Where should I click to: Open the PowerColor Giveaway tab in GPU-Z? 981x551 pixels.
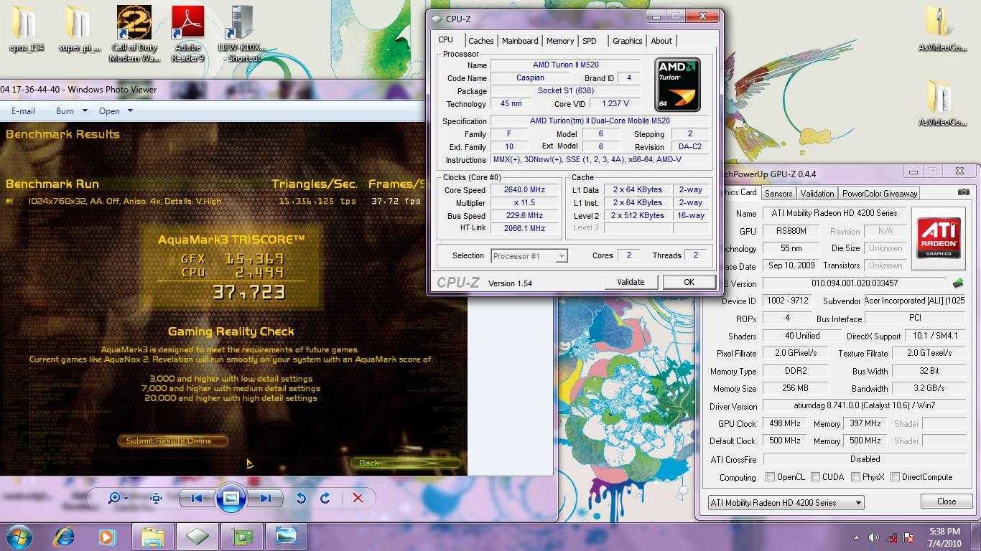tap(880, 193)
